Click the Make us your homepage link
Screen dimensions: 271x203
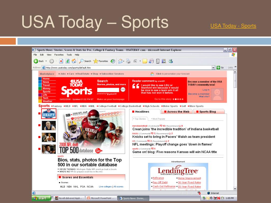click(x=111, y=99)
